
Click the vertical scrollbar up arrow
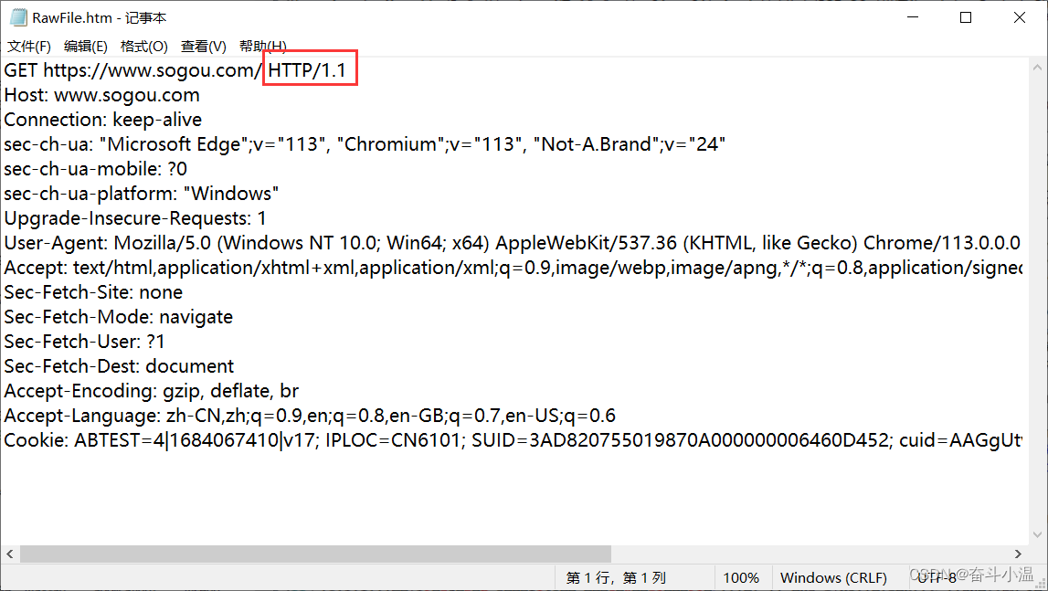(x=1037, y=68)
